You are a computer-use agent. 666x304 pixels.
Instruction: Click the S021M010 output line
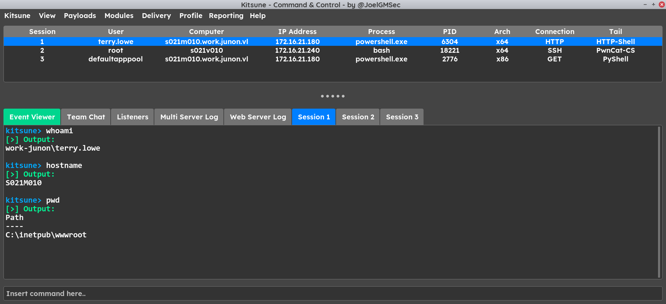point(24,183)
